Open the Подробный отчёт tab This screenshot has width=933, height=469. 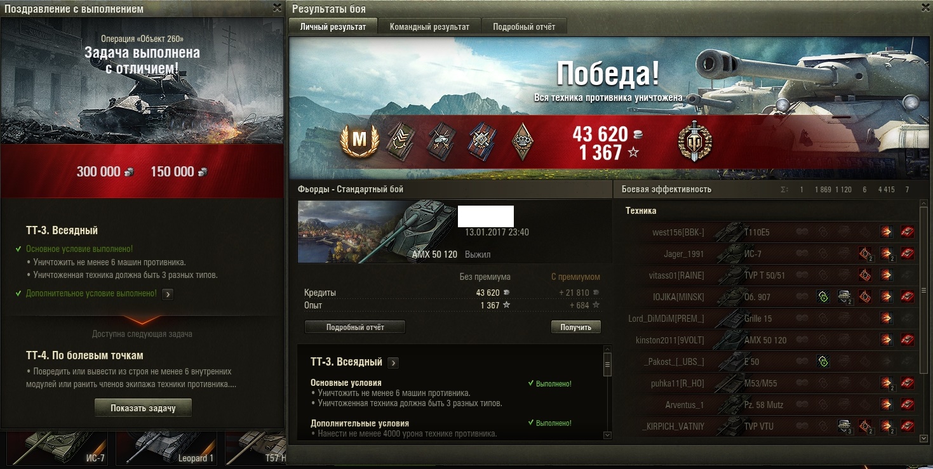click(524, 27)
